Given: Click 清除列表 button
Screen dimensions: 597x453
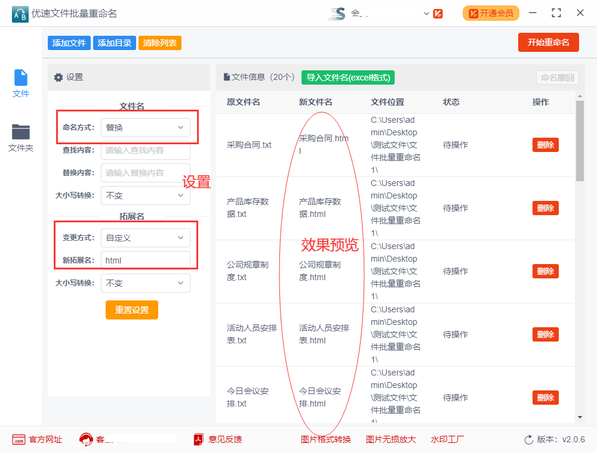Looking at the screenshot, I should coord(160,43).
